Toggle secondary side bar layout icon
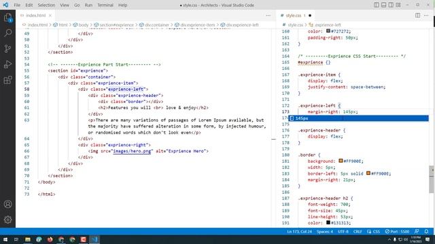Viewport: 435px width, 244px height. click(x=391, y=5)
